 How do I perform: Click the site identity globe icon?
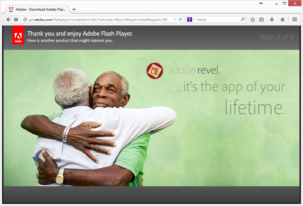pyautogui.click(x=25, y=19)
